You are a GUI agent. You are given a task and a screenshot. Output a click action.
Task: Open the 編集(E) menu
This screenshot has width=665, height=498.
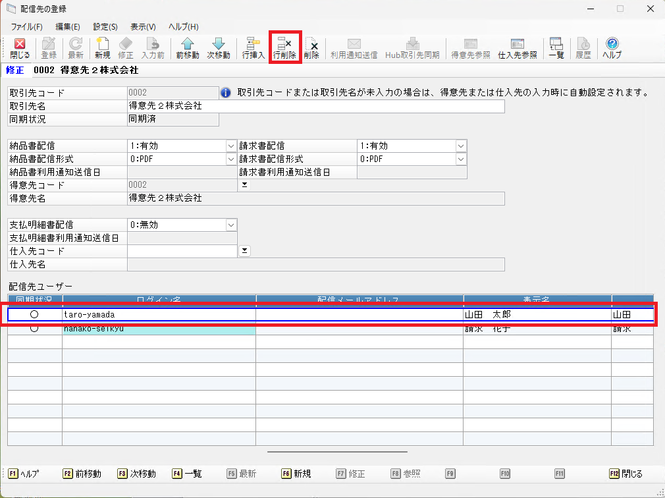(x=67, y=27)
